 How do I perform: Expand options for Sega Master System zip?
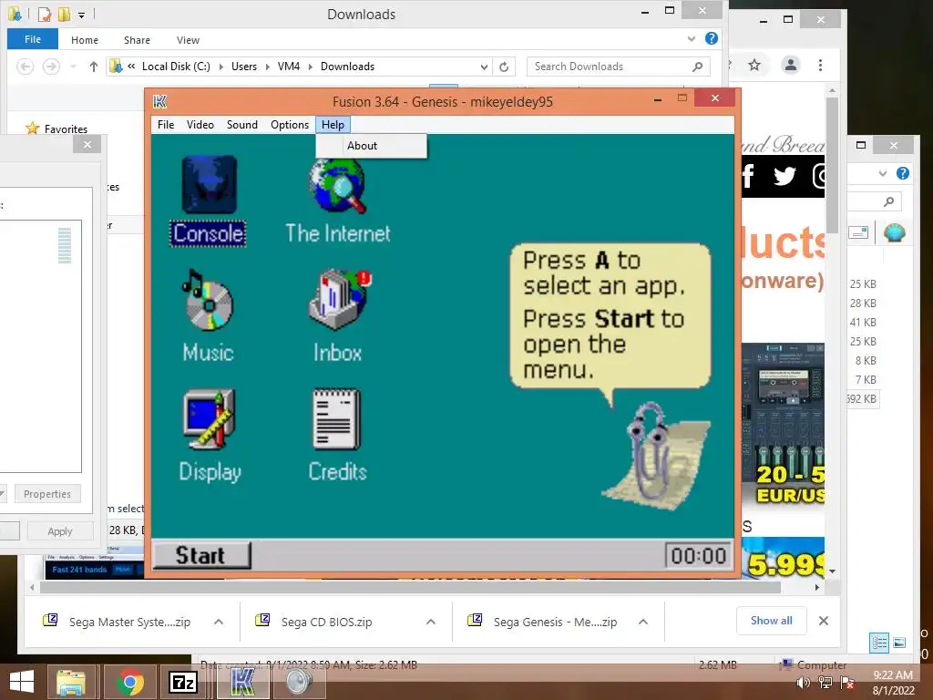(219, 622)
